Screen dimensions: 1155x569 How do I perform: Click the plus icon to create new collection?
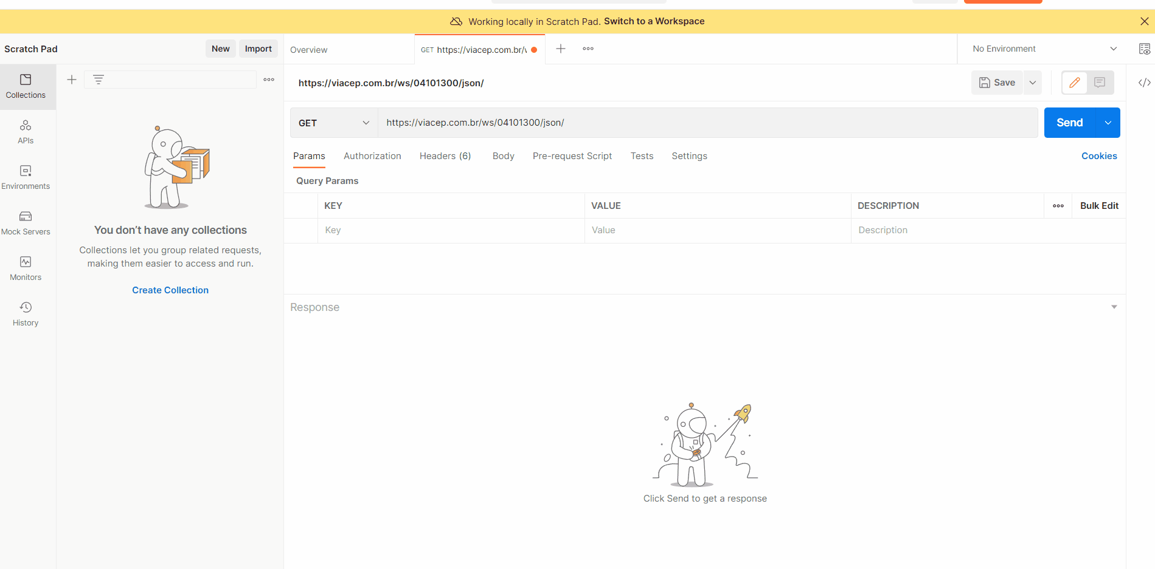click(x=72, y=80)
